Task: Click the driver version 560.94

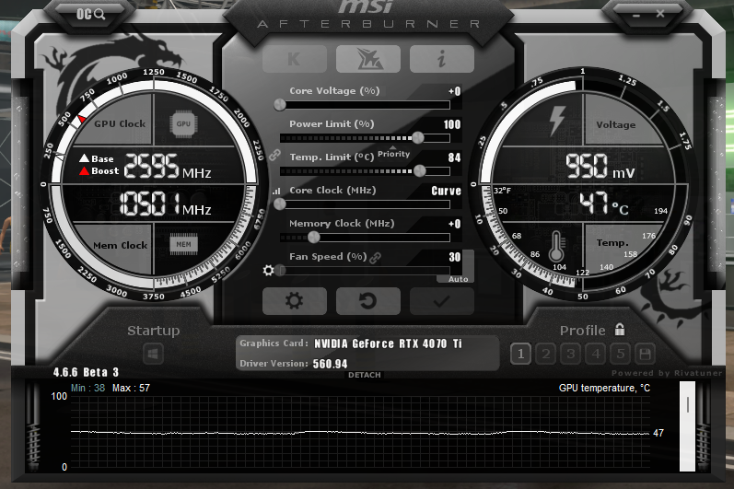Action: tap(330, 364)
